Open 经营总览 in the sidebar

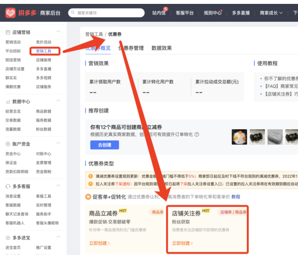coord(13,111)
